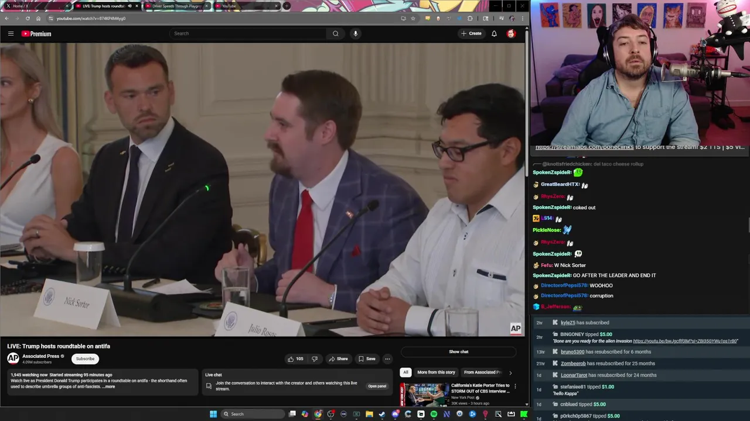Focus the YouTube search field
This screenshot has height=421, width=750.
pyautogui.click(x=248, y=33)
